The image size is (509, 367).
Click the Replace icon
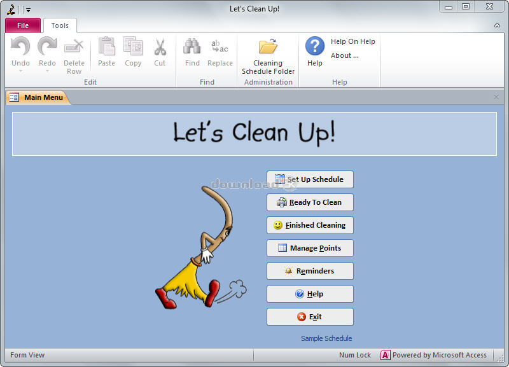coord(220,46)
